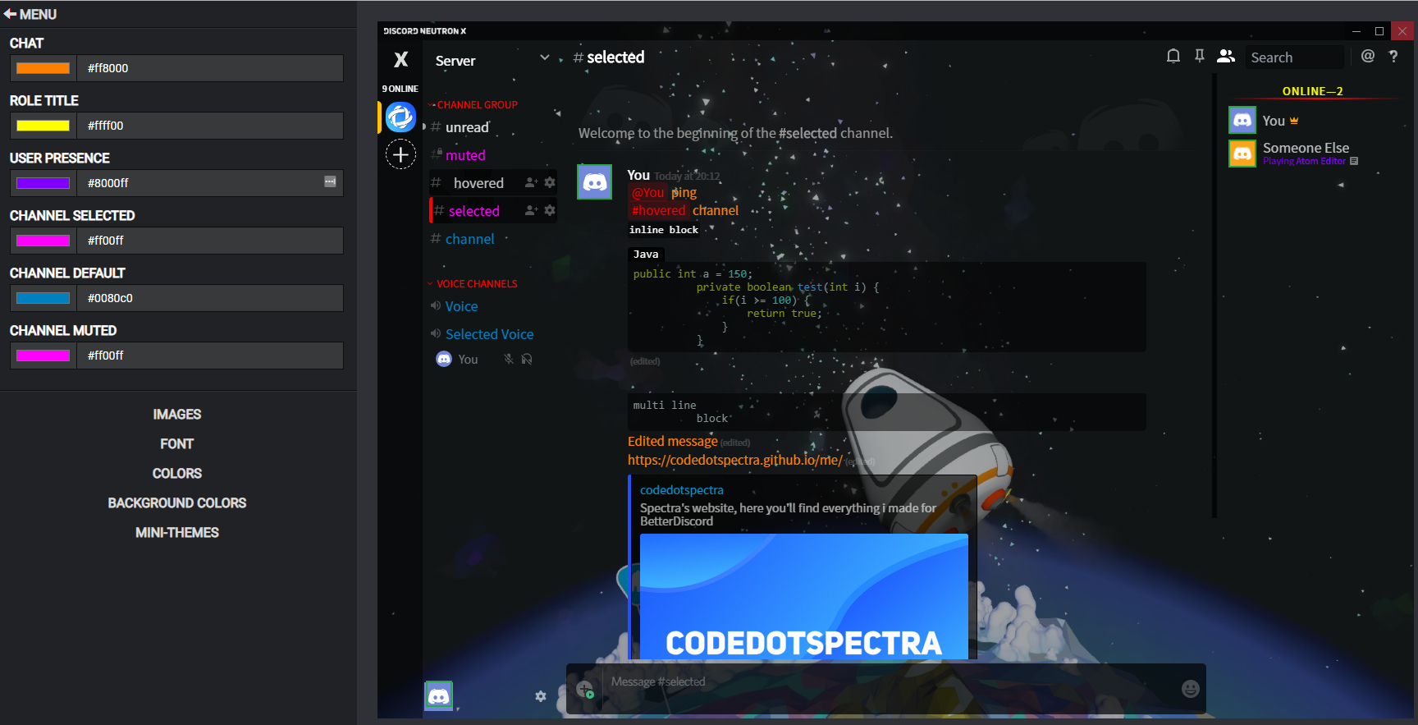1418x725 pixels.
Task: Edit the CHANNEL DEFAULT hex value #0080c0
Action: [210, 298]
